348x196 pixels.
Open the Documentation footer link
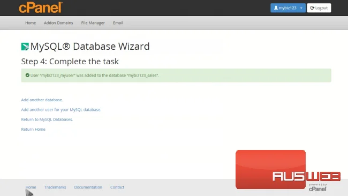click(x=88, y=187)
